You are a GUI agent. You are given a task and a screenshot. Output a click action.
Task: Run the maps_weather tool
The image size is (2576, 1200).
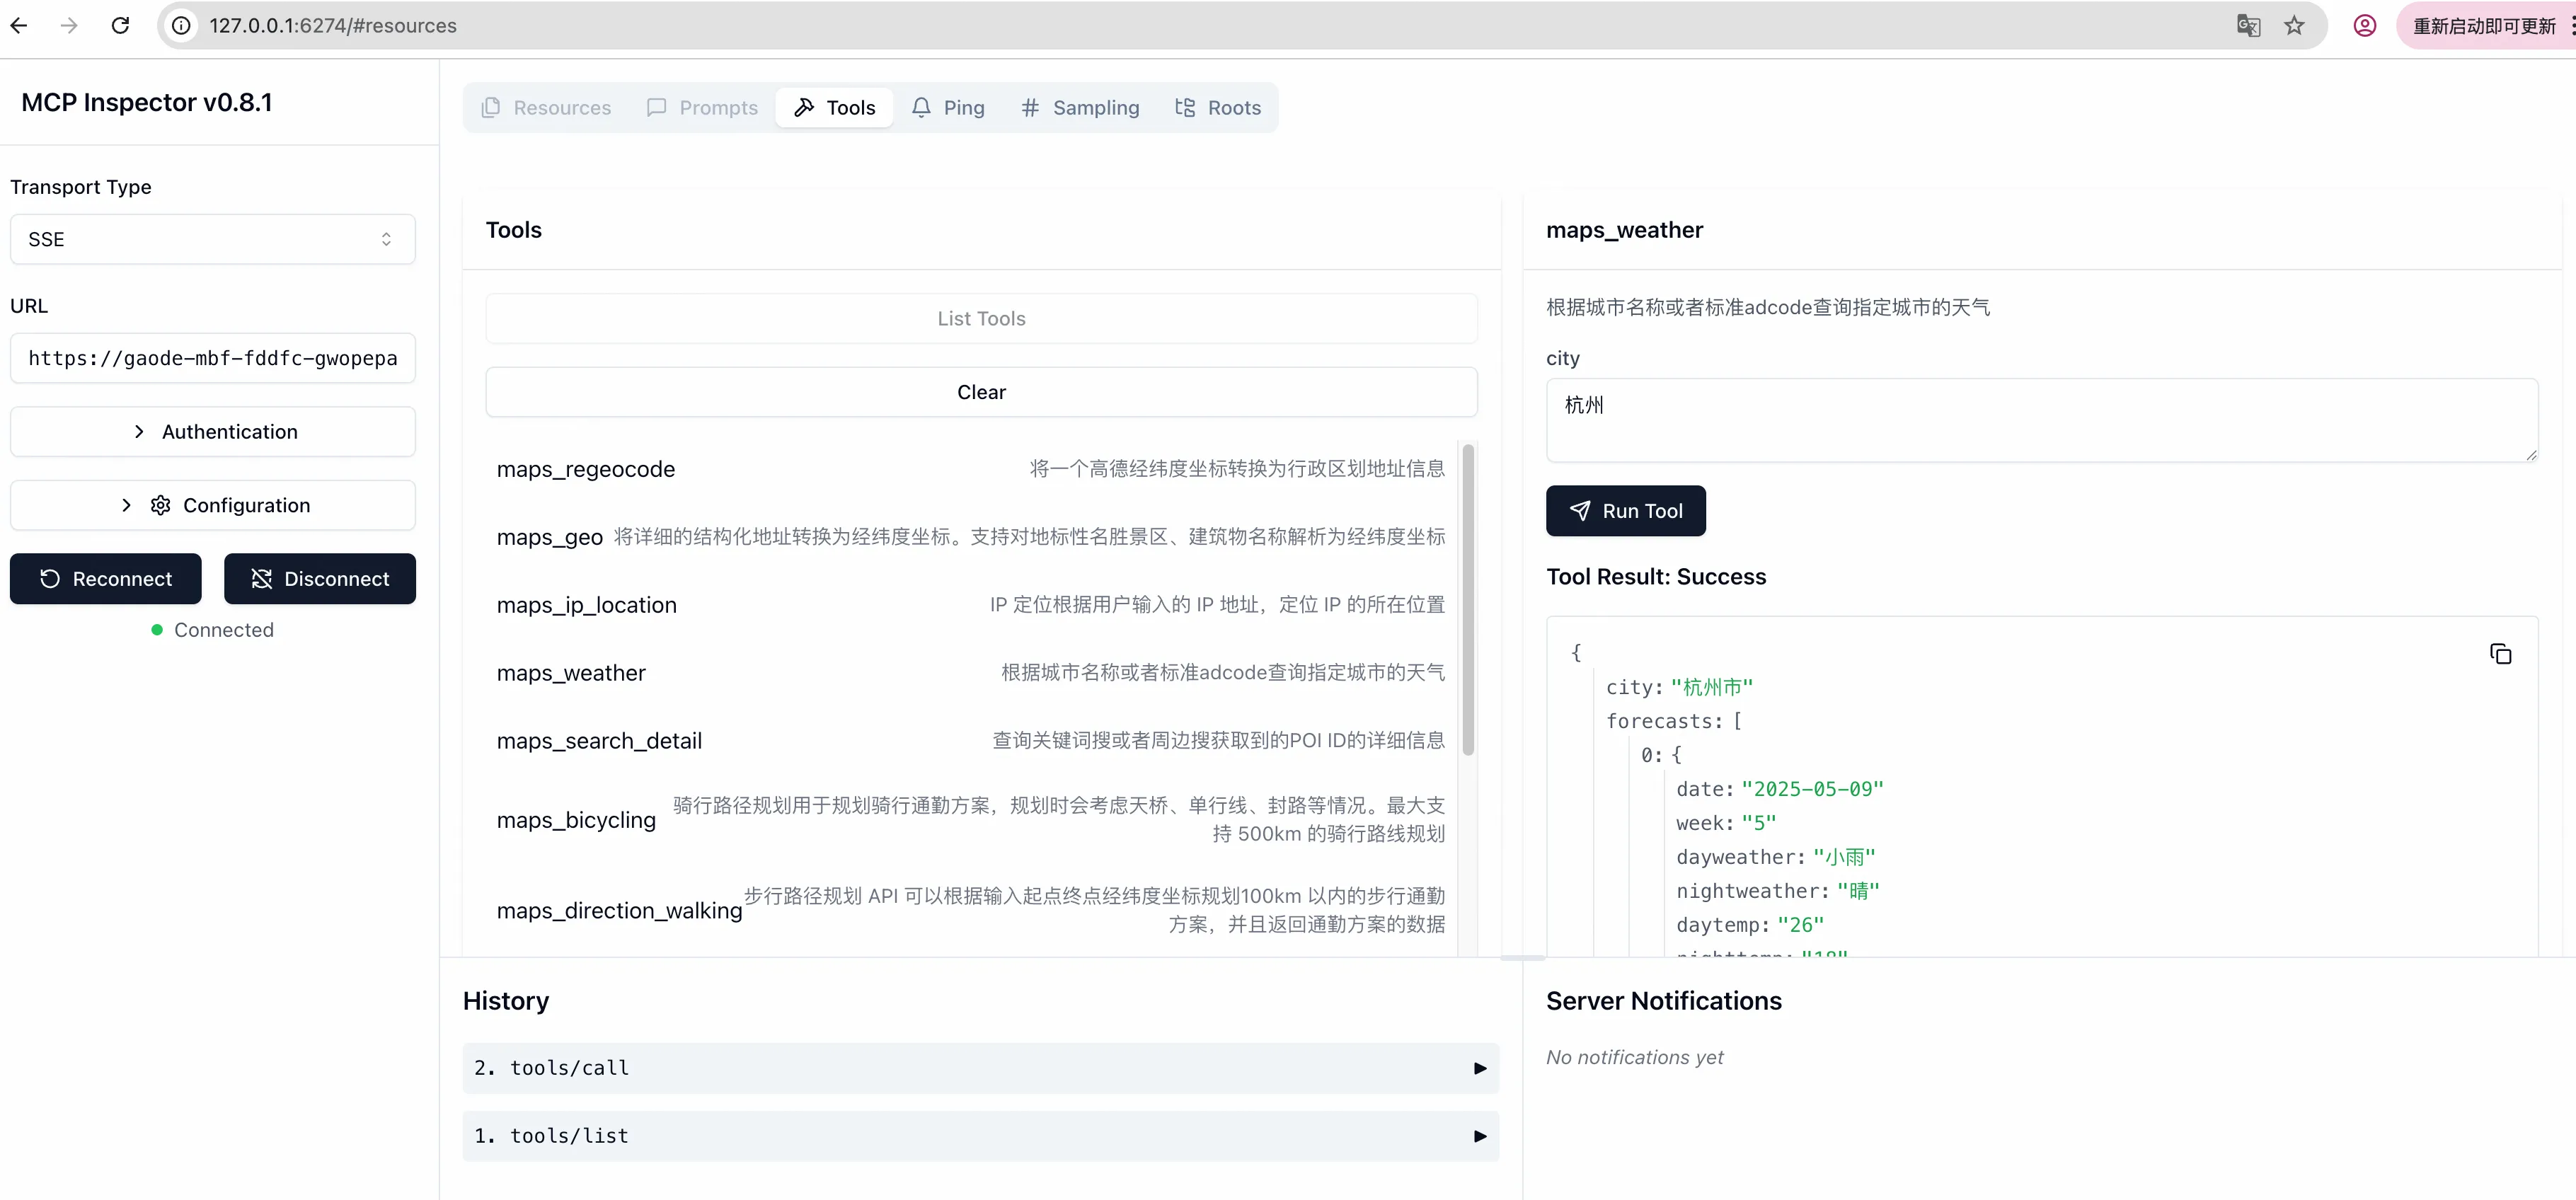click(1624, 511)
